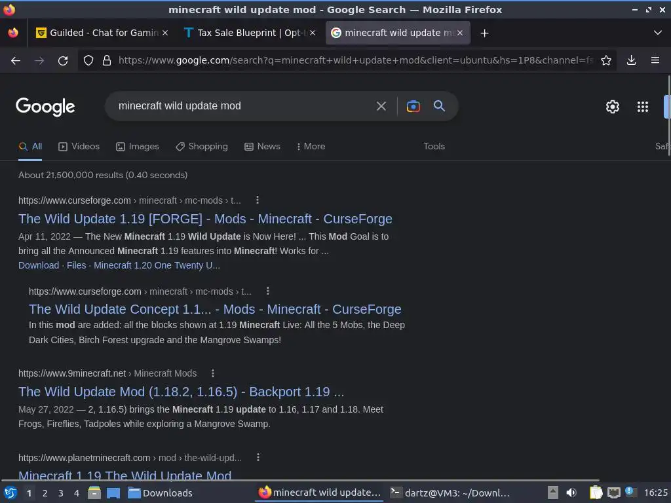The image size is (671, 503).
Task: Open the Firefox hamburger menu
Action: point(655,60)
